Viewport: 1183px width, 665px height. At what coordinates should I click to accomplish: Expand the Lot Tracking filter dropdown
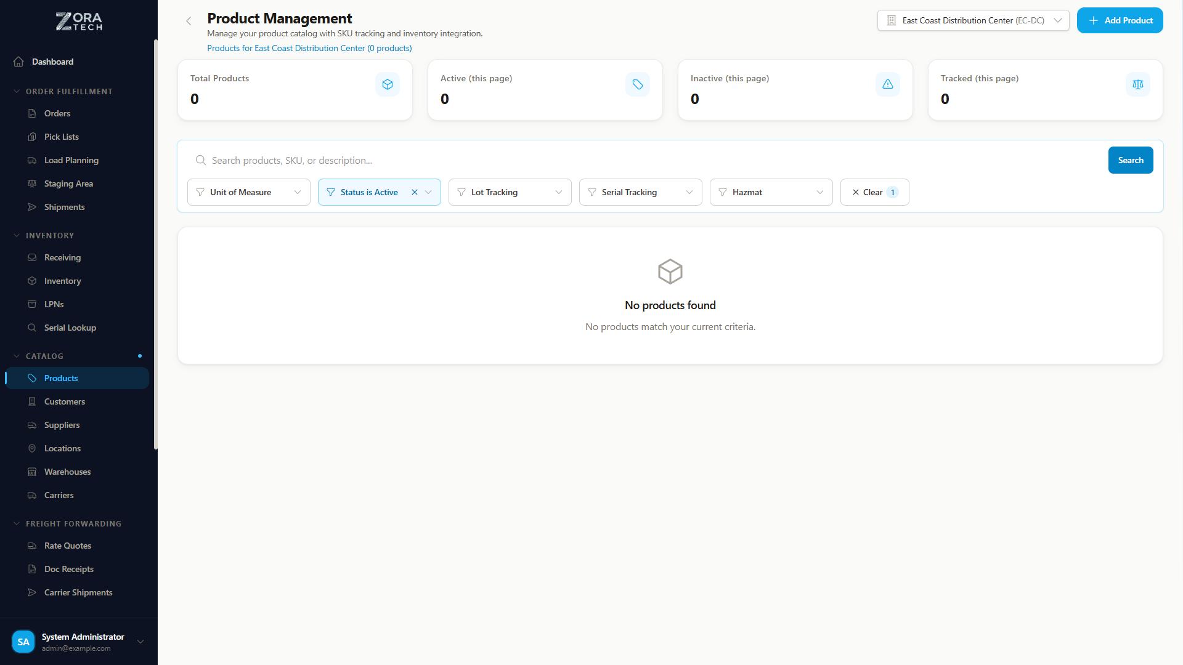[x=510, y=192]
